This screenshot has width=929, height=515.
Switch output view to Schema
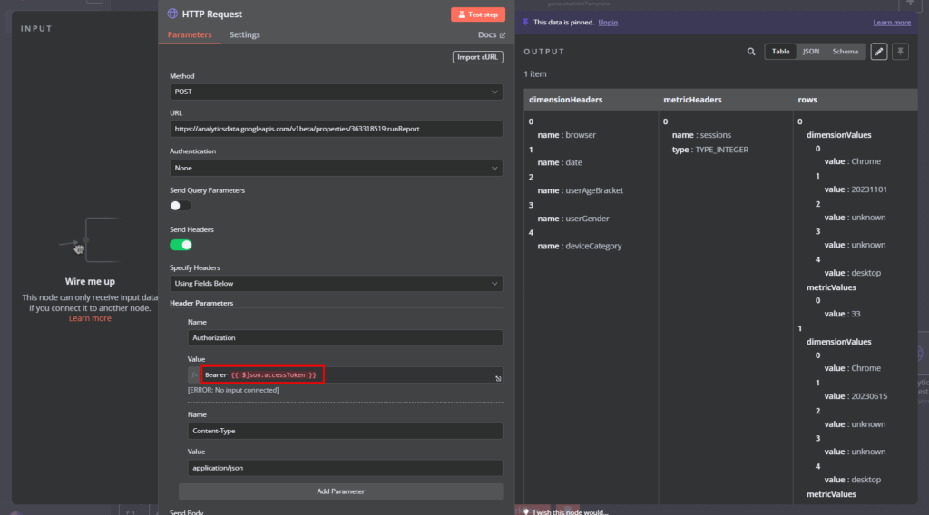(845, 52)
